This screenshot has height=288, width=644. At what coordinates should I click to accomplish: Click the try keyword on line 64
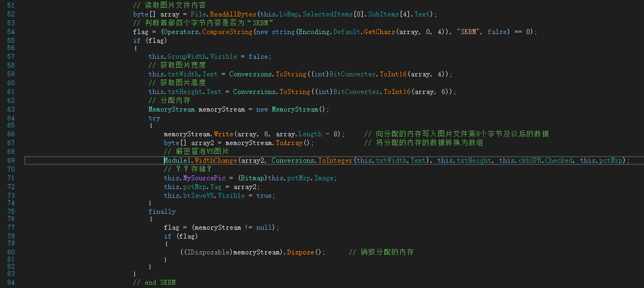point(155,118)
